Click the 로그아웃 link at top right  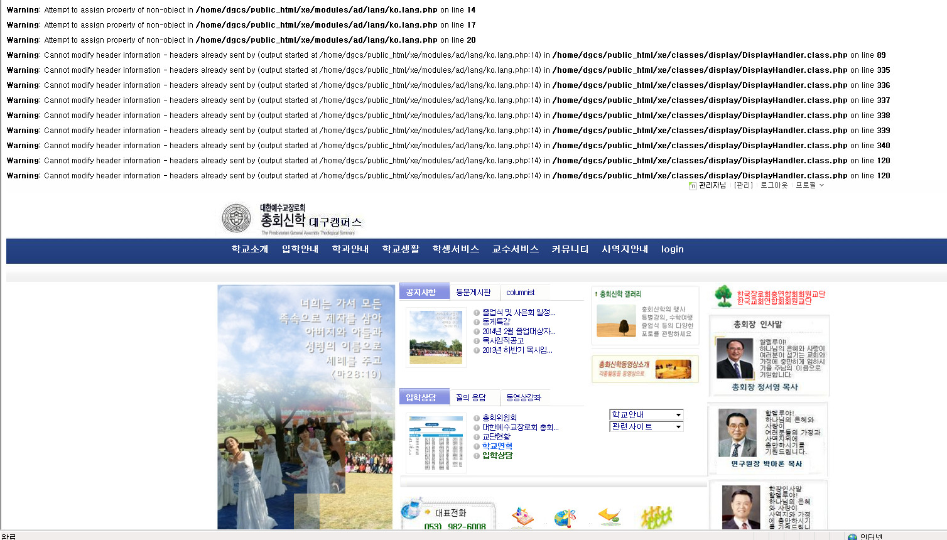[774, 186]
